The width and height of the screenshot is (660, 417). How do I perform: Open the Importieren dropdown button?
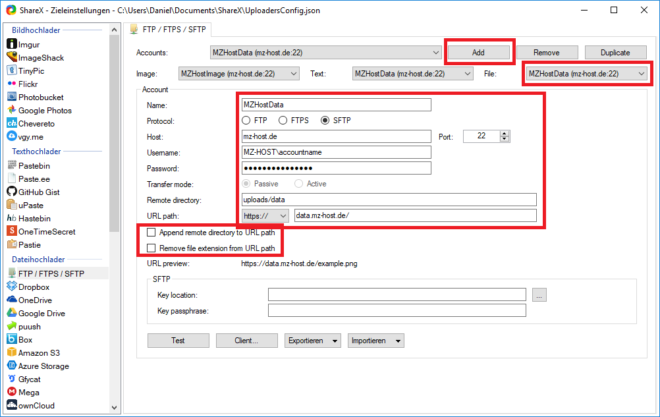tap(376, 341)
